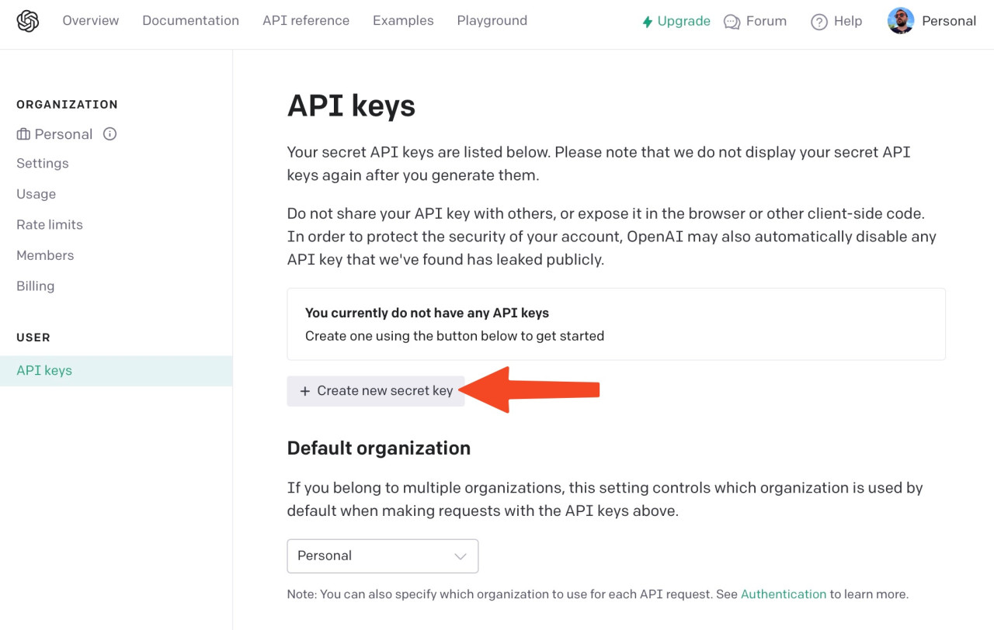Screen dimensions: 994x630
Task: Open the Personal account menu in header
Action: 932,21
